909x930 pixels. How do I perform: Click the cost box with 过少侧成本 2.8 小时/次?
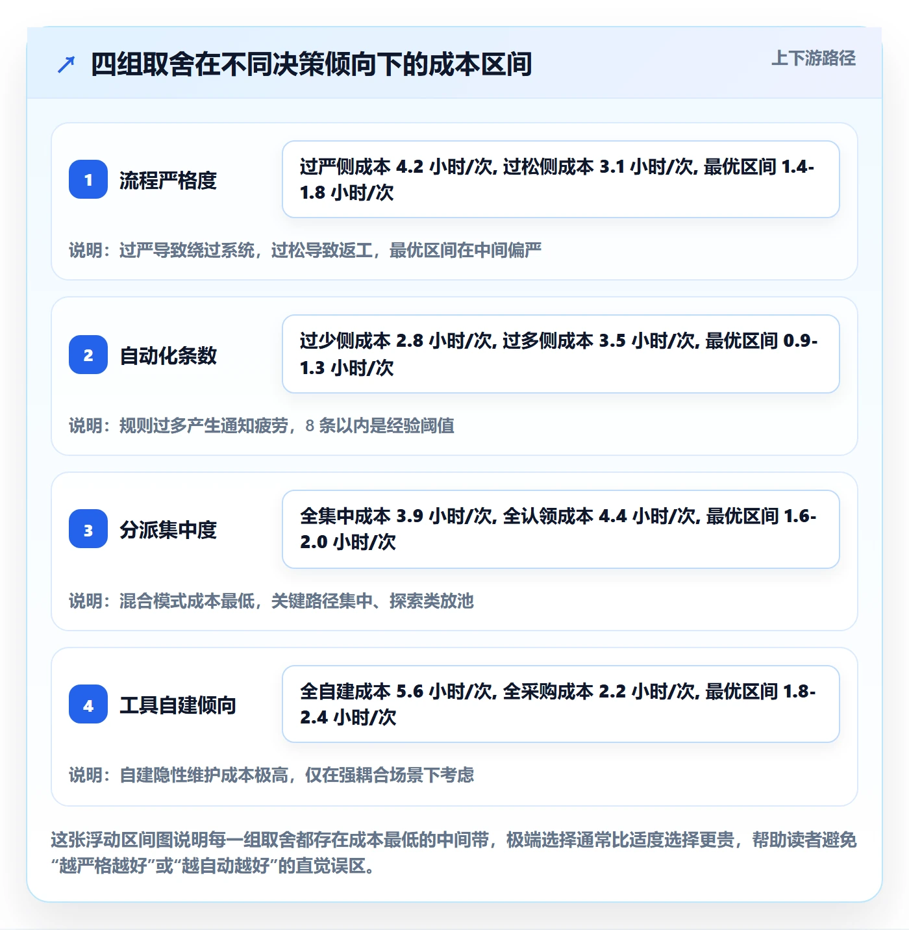tap(561, 354)
